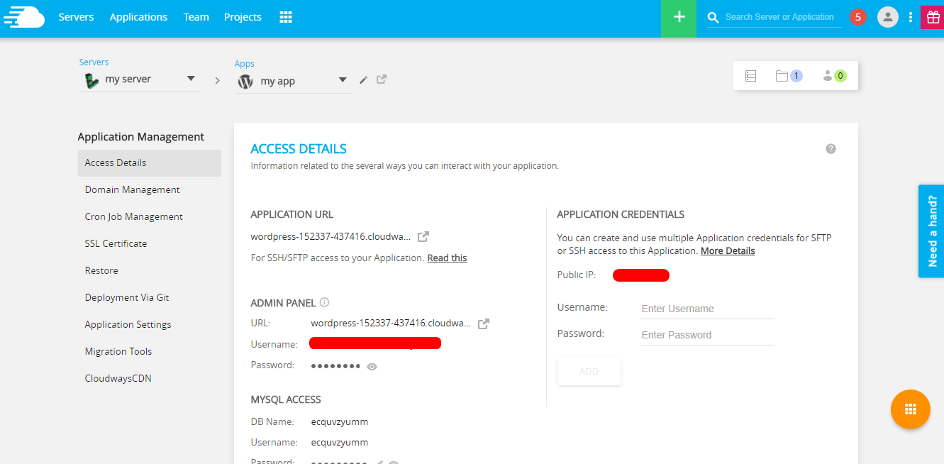Click the orange floating grid button

[911, 409]
